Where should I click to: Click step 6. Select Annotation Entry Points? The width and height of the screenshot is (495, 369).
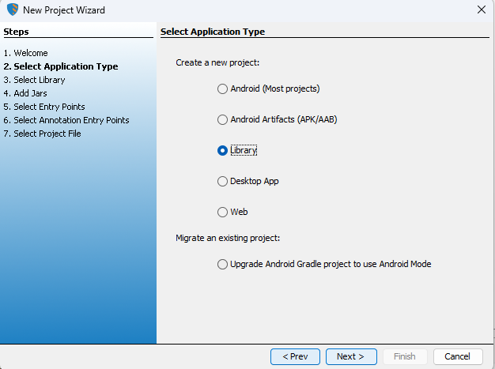[x=66, y=120]
